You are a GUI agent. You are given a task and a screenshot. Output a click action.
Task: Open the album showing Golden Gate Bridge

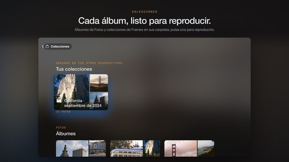pyautogui.click(x=189, y=148)
